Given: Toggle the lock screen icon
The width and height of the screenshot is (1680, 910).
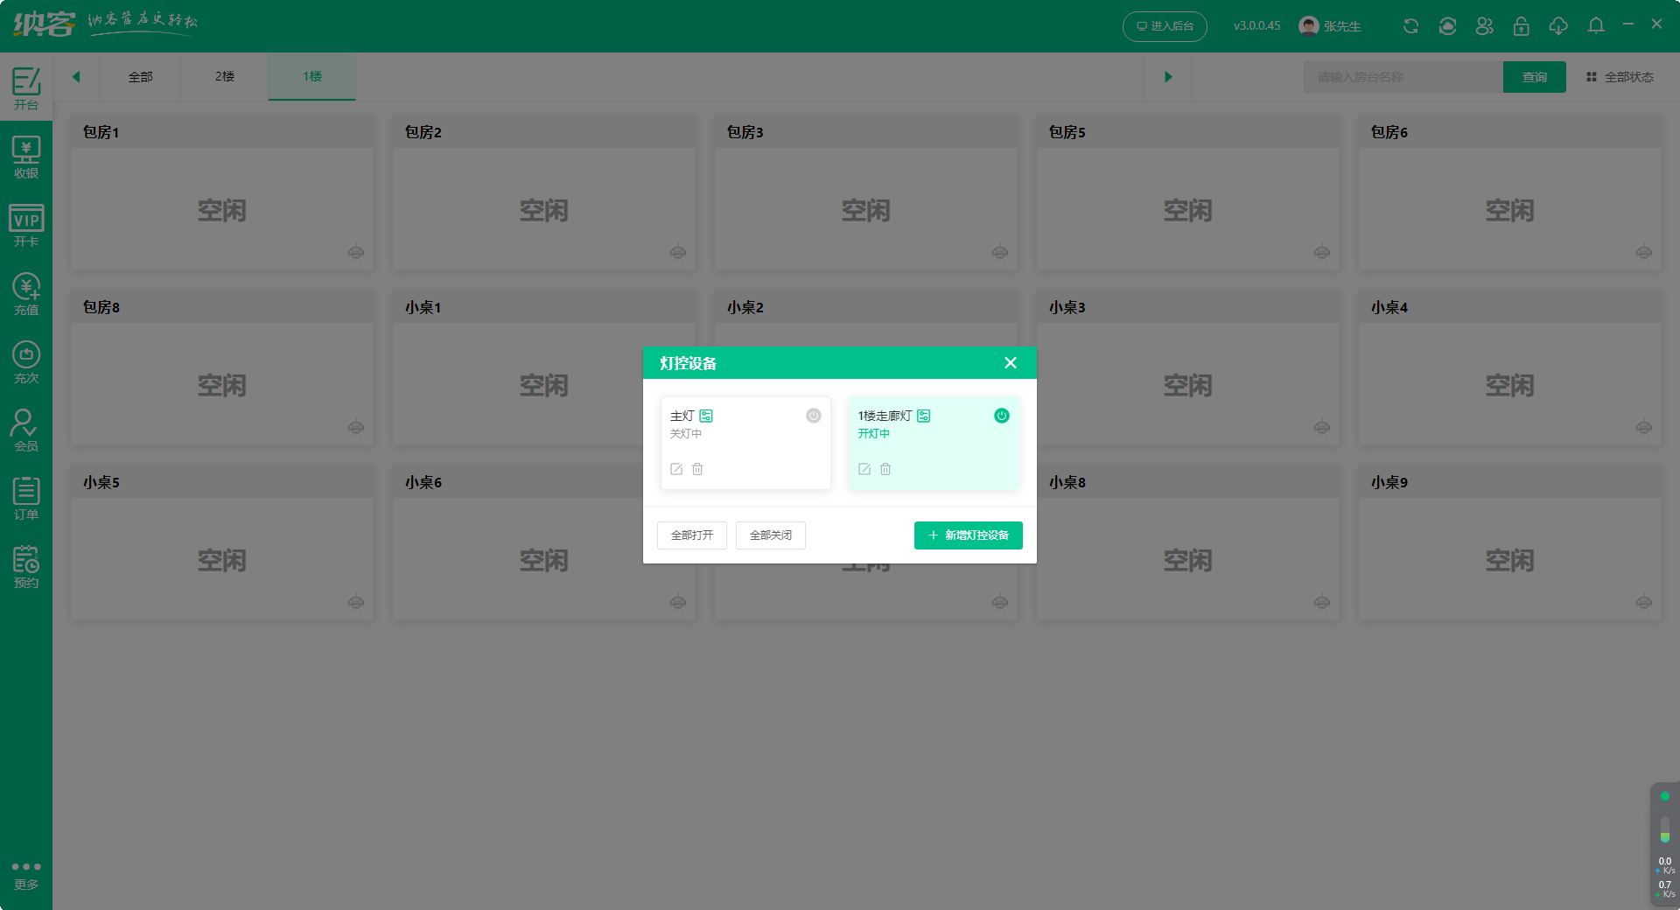Looking at the screenshot, I should point(1522,26).
